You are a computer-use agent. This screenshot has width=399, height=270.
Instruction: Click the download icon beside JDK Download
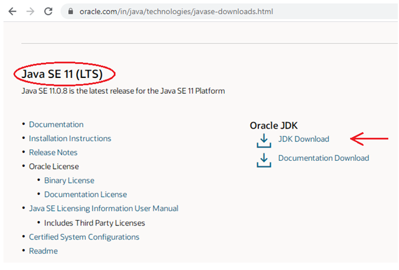click(x=264, y=141)
